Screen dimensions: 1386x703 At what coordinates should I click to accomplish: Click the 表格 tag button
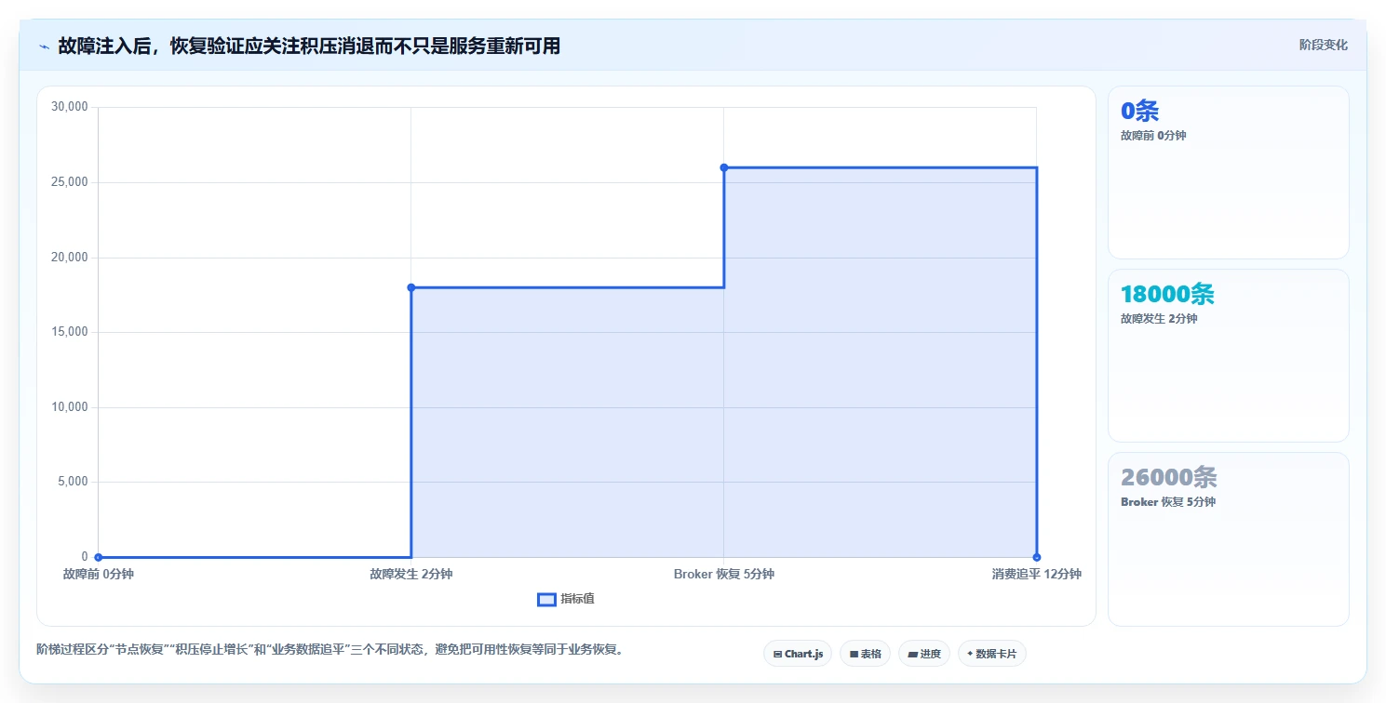coord(865,654)
